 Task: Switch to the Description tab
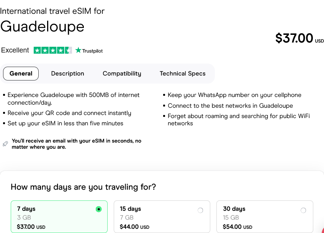(x=67, y=74)
